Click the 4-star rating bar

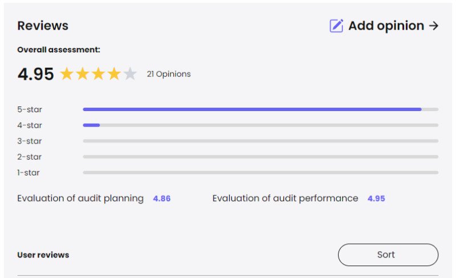pyautogui.click(x=260, y=125)
